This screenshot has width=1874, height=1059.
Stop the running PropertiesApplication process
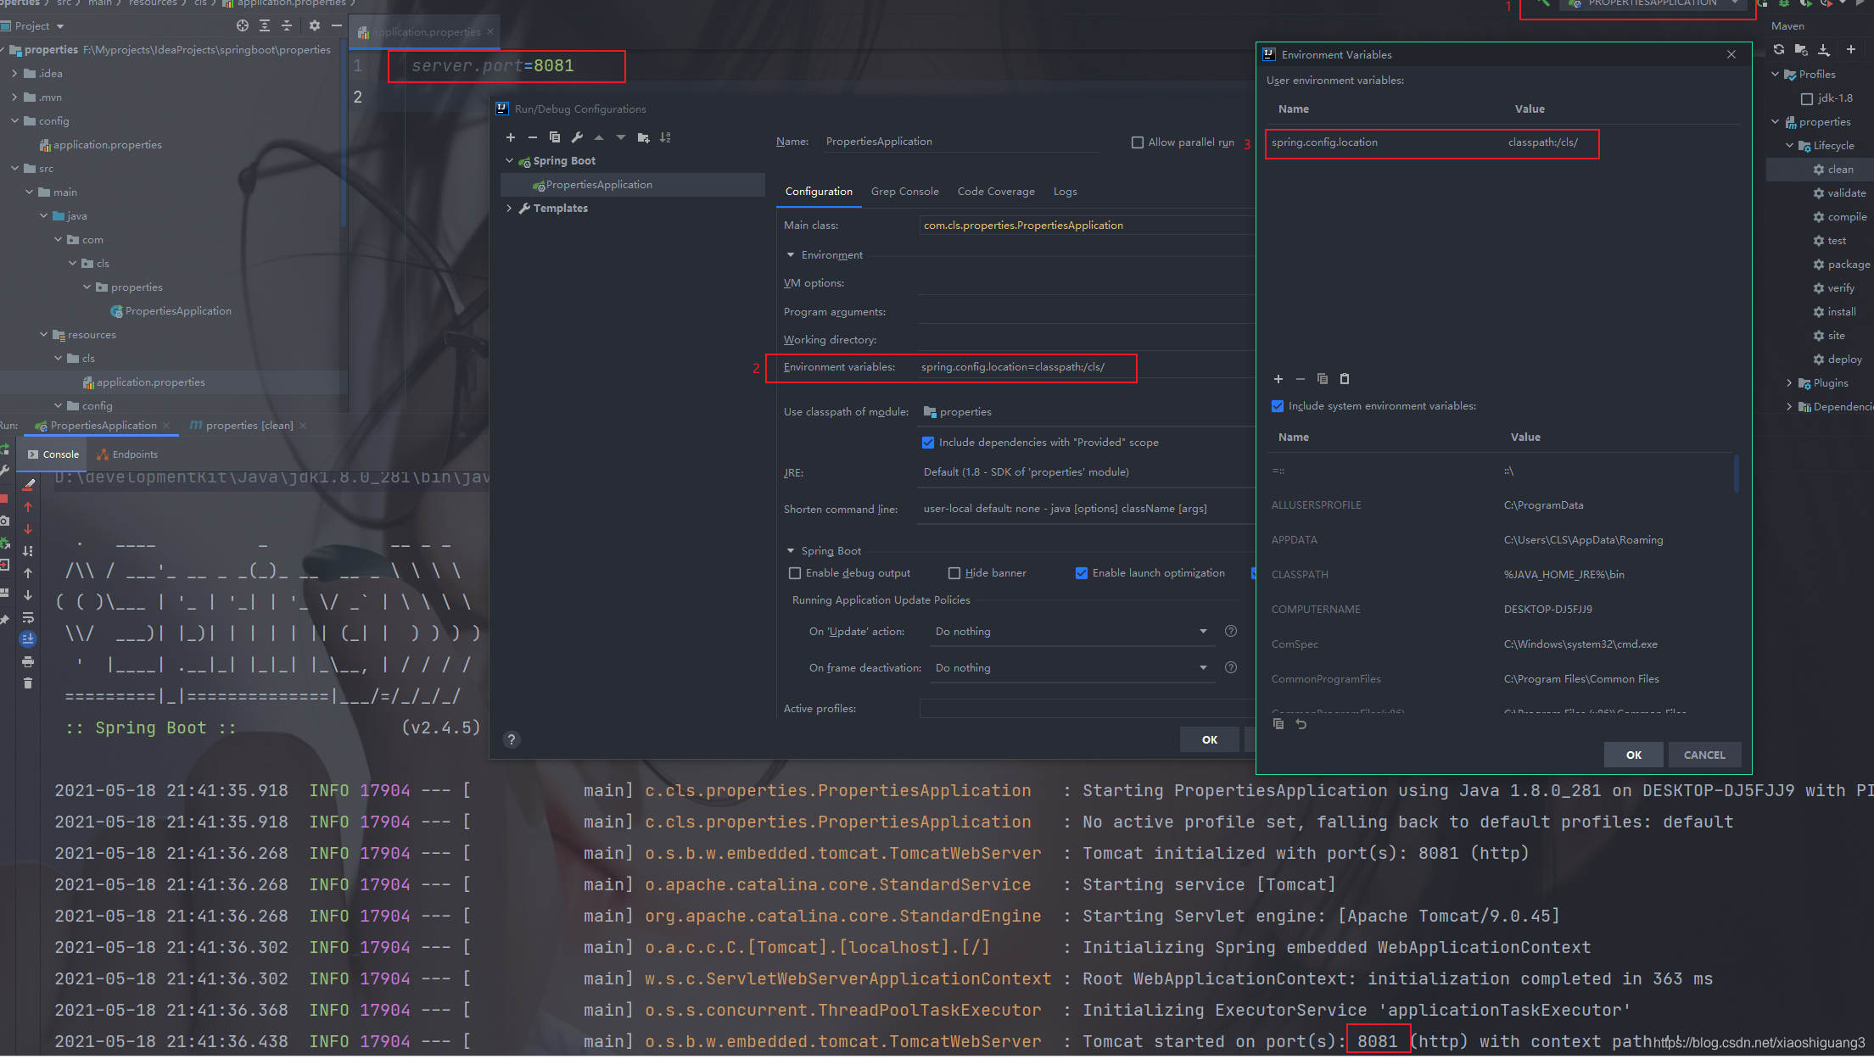coord(4,499)
